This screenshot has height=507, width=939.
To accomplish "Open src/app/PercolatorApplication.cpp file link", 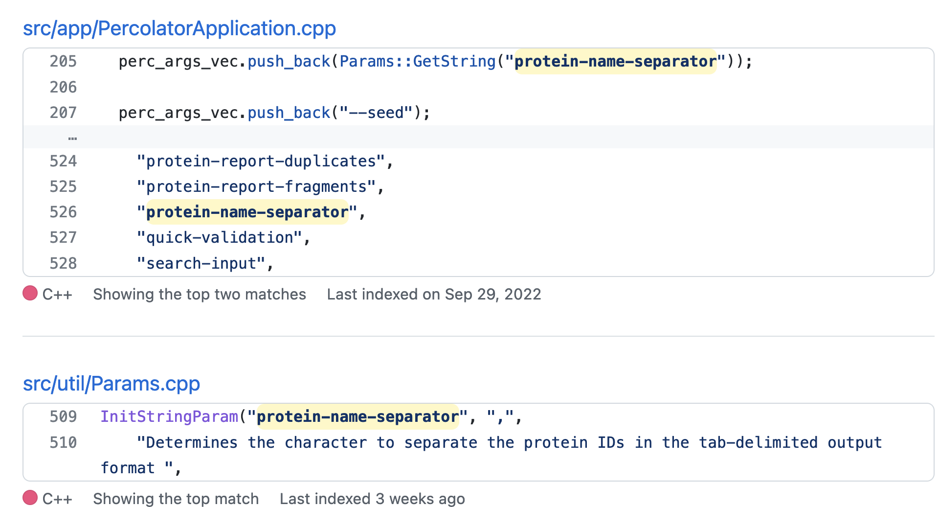I will click(x=179, y=28).
